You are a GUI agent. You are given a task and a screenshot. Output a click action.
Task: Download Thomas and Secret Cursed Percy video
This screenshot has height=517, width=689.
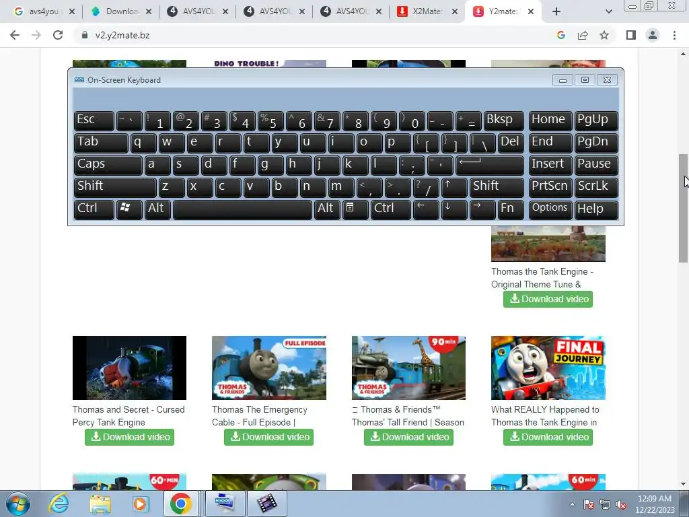[x=129, y=437]
